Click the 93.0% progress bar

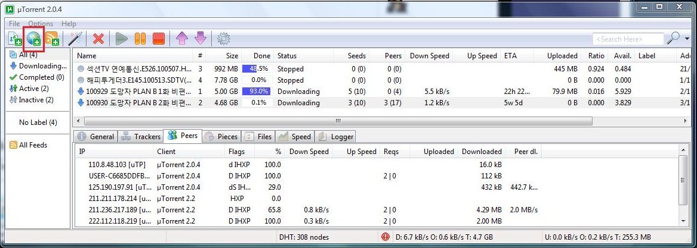(x=257, y=92)
